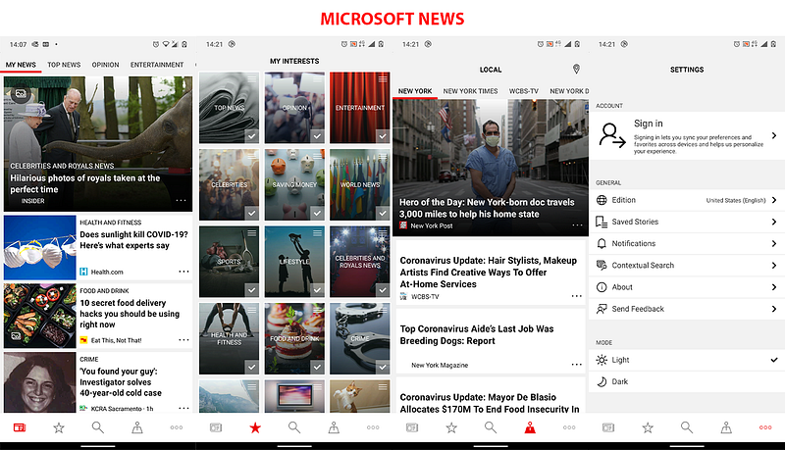Tap the star icon on Settings bottom bar

(x=648, y=427)
